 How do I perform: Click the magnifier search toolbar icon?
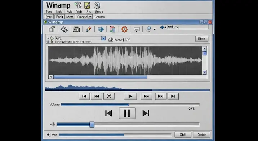click(148, 29)
